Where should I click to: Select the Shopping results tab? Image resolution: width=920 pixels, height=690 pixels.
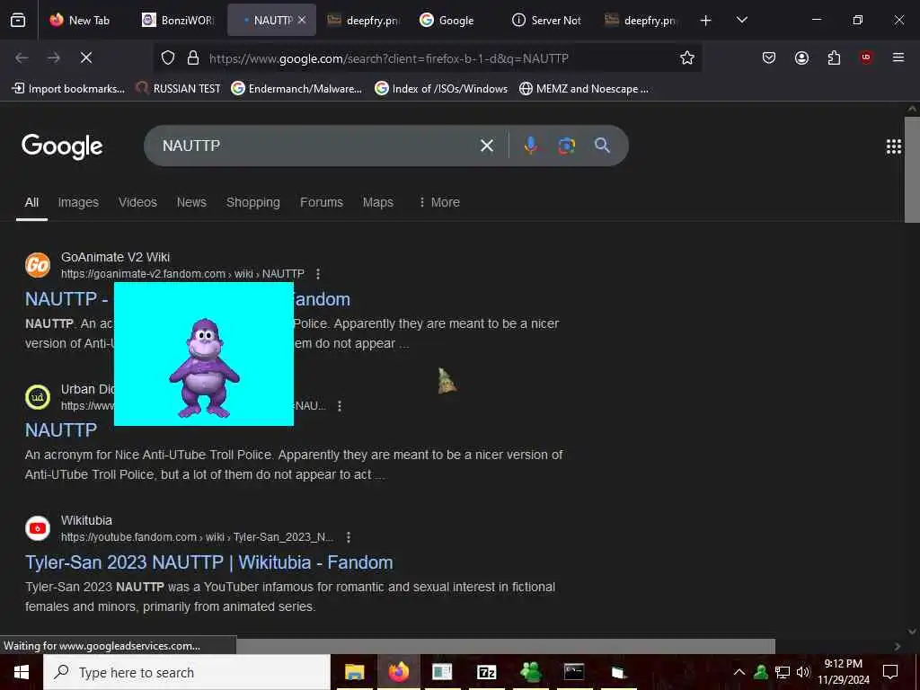[x=252, y=202]
